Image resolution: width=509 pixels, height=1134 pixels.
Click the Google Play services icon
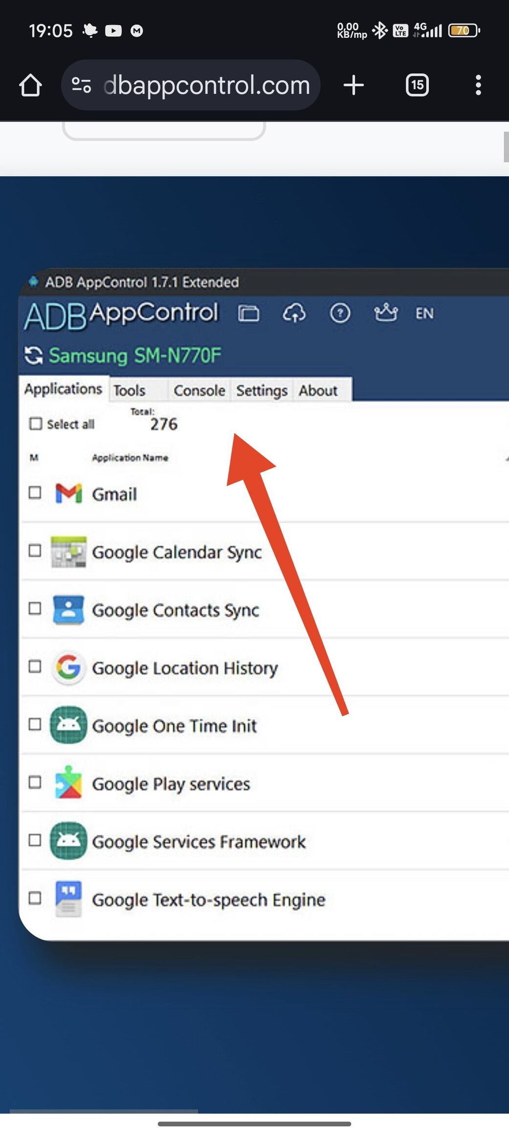click(x=68, y=782)
